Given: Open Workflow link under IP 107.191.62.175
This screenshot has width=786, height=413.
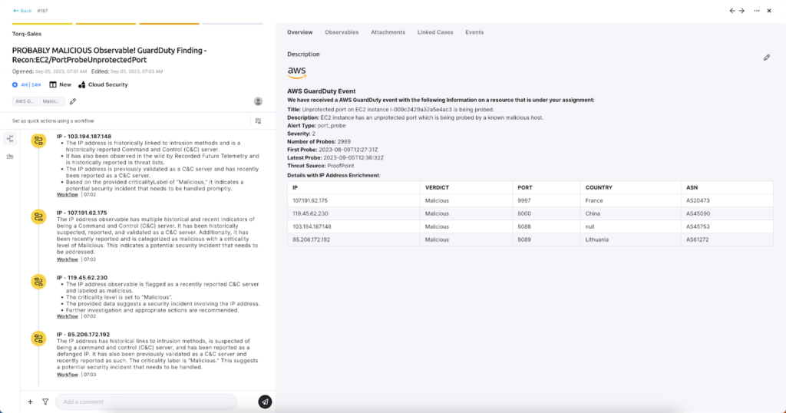Looking at the screenshot, I should [x=67, y=259].
